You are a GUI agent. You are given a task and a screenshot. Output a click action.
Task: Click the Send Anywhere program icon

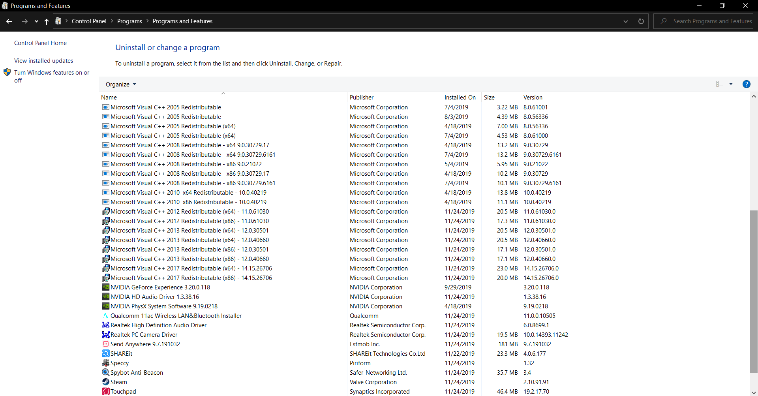pyautogui.click(x=105, y=344)
